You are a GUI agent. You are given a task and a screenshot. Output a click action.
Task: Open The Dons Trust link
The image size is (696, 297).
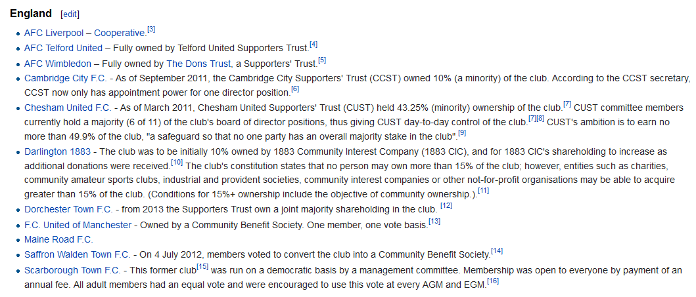tap(198, 64)
